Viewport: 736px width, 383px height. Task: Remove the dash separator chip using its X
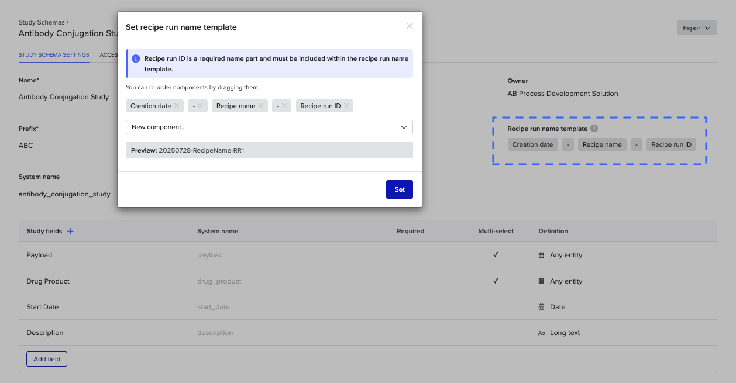point(200,106)
